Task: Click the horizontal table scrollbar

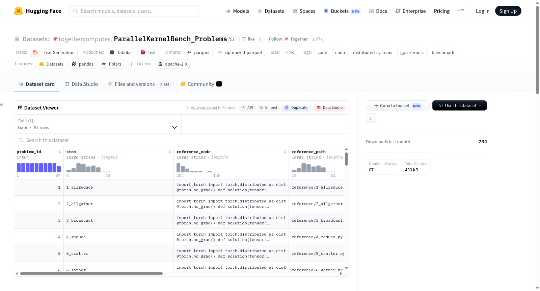Action: (91, 273)
